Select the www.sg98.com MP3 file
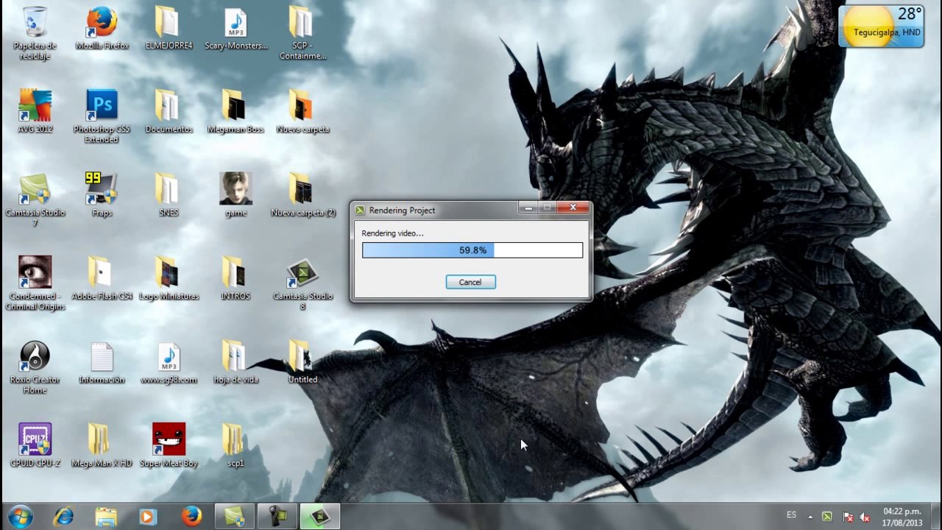 (x=169, y=362)
